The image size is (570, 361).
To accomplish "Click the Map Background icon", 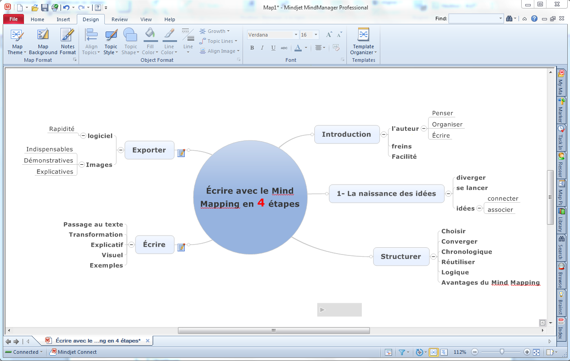I will pyautogui.click(x=43, y=42).
